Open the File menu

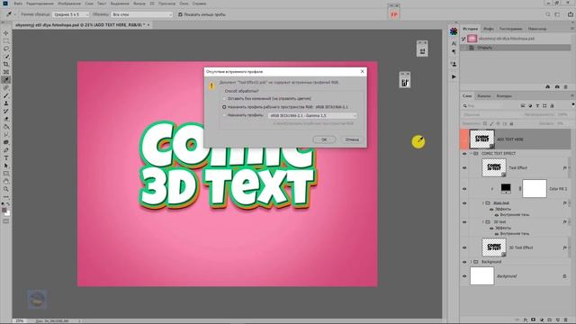click(x=18, y=4)
